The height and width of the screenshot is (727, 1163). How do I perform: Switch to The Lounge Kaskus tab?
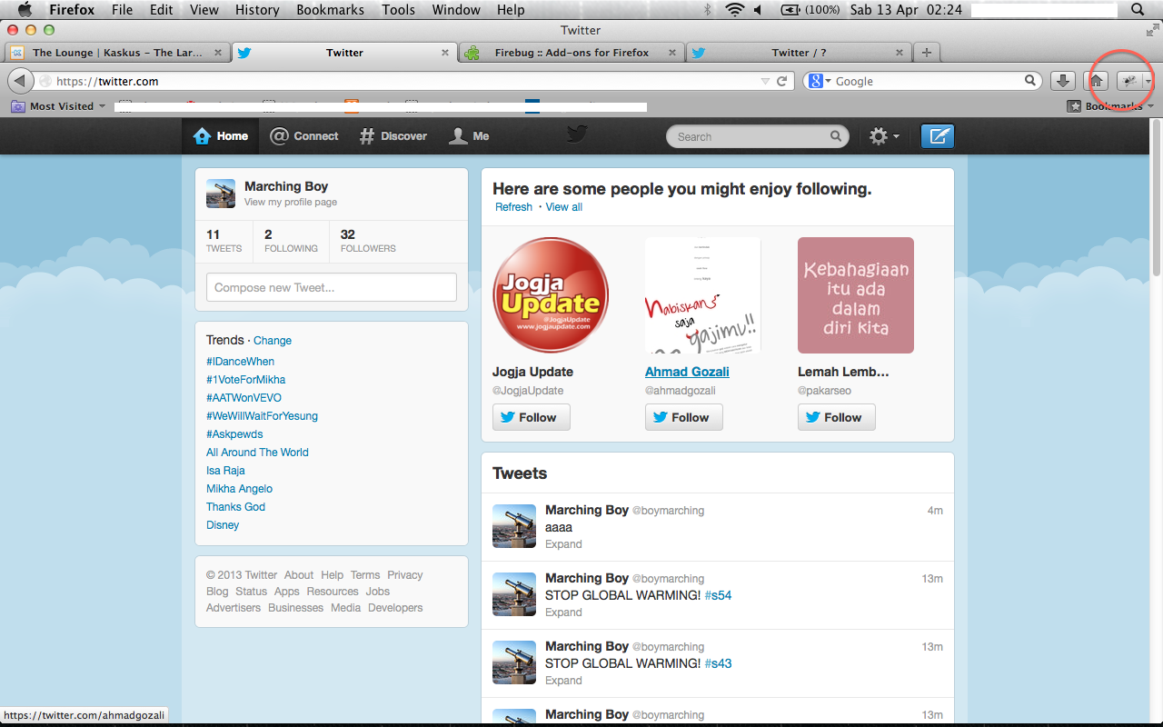116,53
